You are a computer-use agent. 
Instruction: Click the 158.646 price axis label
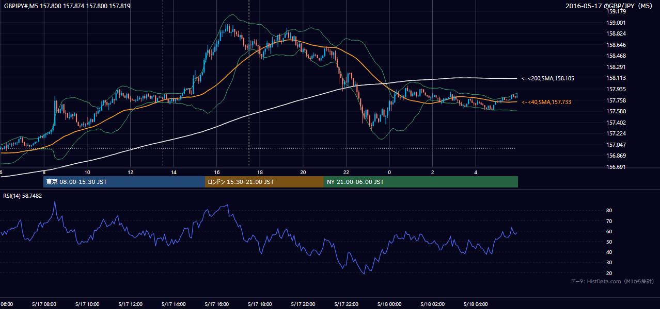click(616, 45)
